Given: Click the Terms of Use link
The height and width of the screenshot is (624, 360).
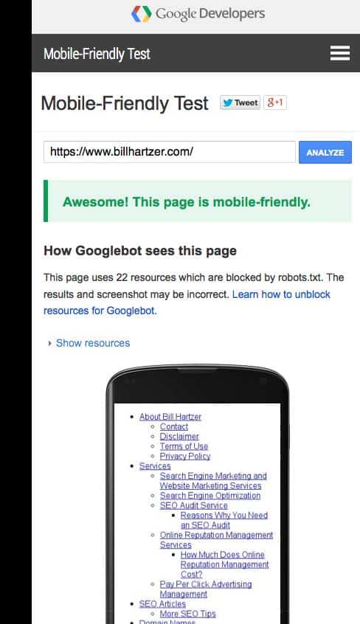Looking at the screenshot, I should coord(184,446).
